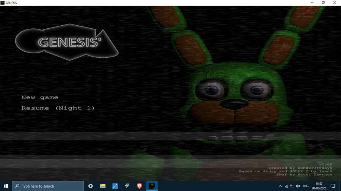Open the clock showing 15:57
The height and width of the screenshot is (191, 341).
tap(319, 186)
